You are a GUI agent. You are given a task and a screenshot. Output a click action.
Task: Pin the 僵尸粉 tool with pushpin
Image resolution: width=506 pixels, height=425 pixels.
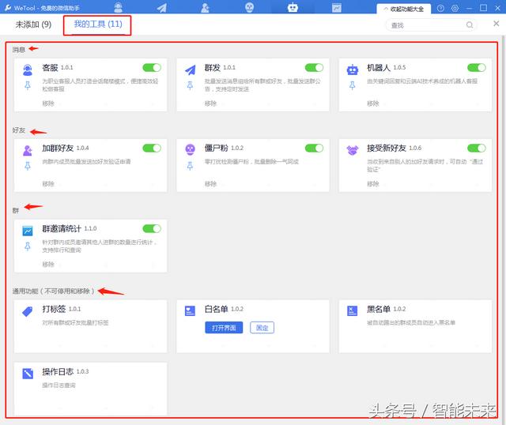point(190,166)
